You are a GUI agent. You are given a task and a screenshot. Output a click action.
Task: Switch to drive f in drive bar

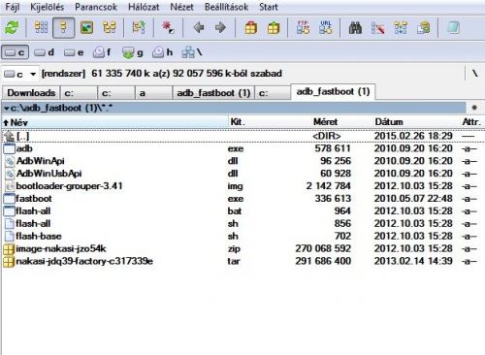(x=102, y=52)
